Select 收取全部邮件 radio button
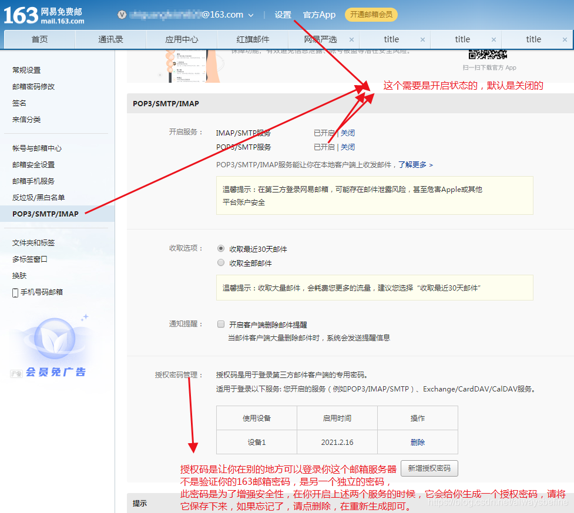Viewport: 574px width, 513px height. click(x=221, y=262)
